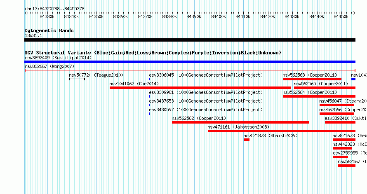Select the red loss bar under nsv562562
The width and height of the screenshot is (367, 194).
coord(240,122)
